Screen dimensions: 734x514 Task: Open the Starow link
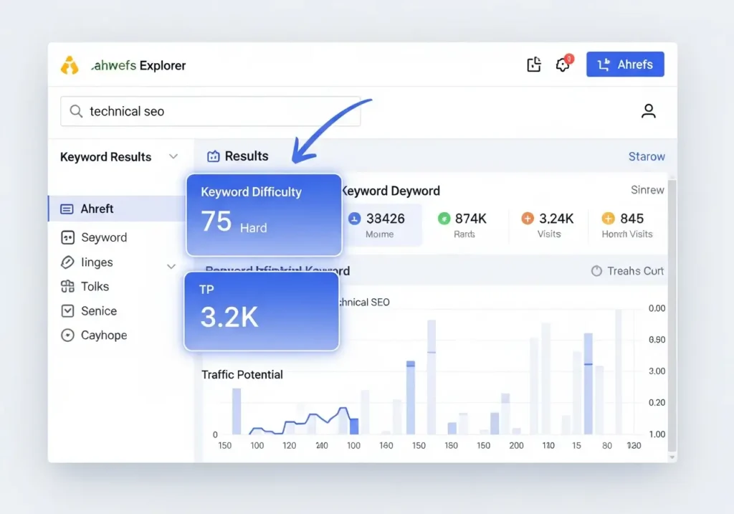(x=647, y=156)
